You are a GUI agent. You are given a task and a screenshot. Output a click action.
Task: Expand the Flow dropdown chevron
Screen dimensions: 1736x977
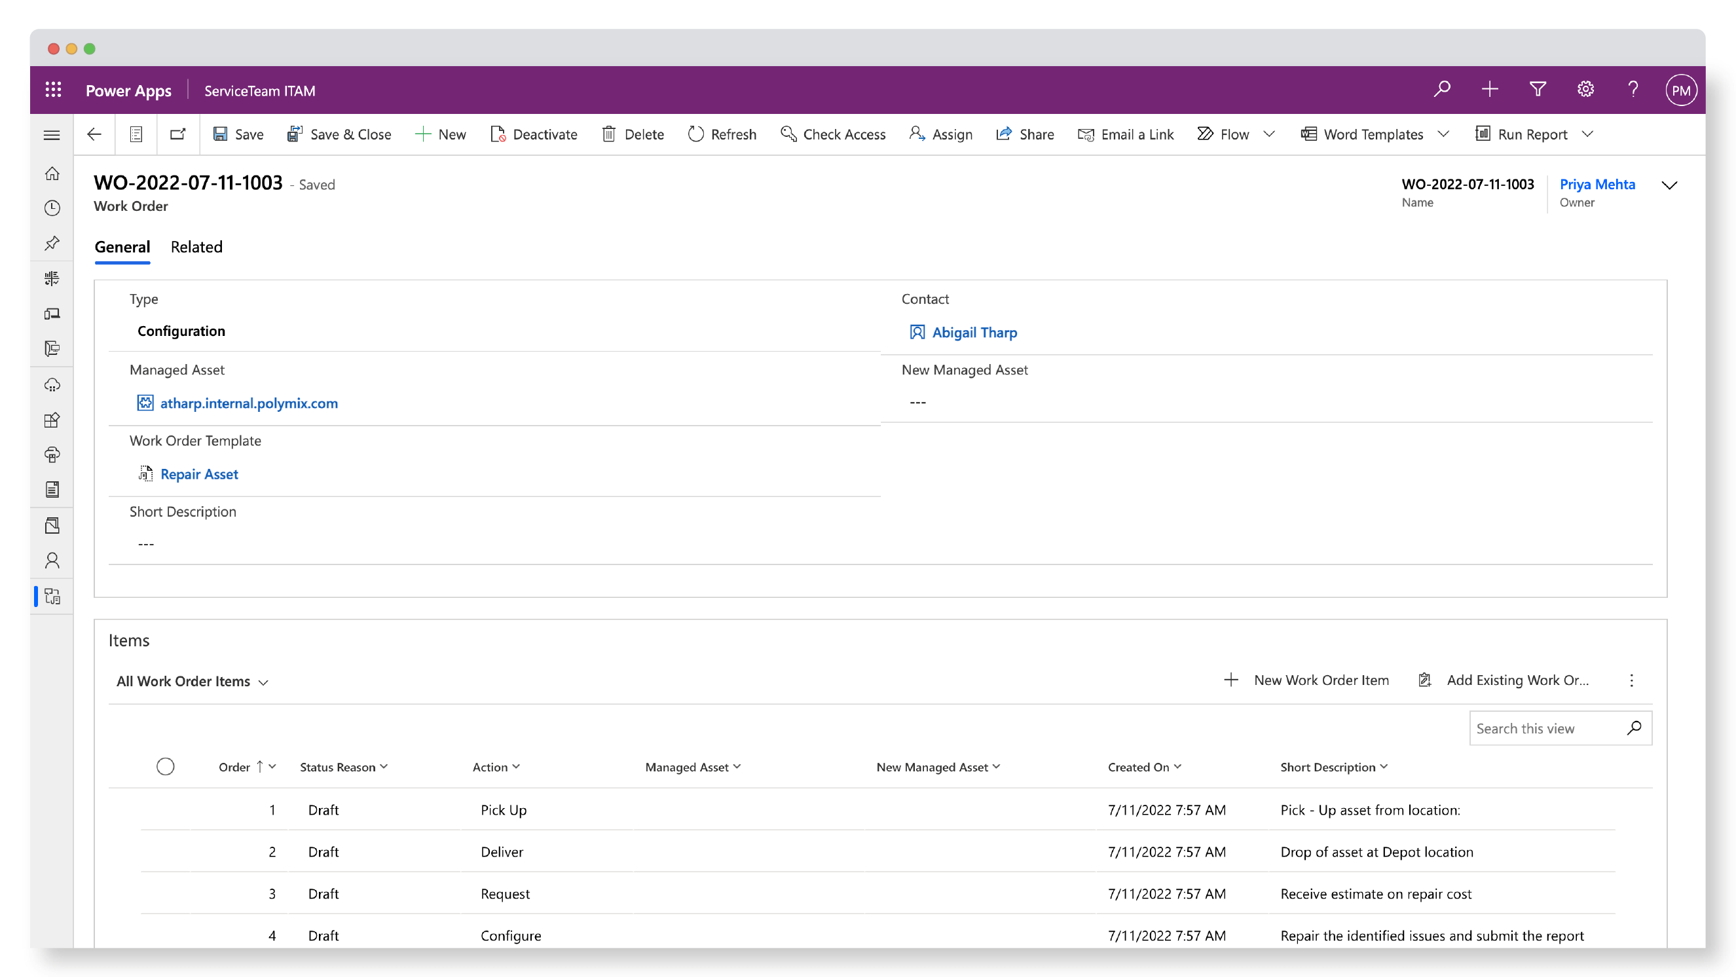1269,134
